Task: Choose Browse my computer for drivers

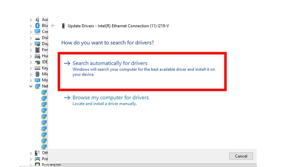Action: (x=111, y=98)
